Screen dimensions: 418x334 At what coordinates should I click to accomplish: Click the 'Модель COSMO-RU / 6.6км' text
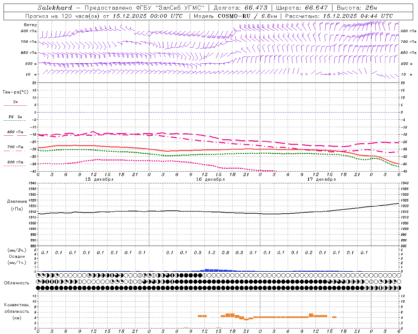click(235, 16)
